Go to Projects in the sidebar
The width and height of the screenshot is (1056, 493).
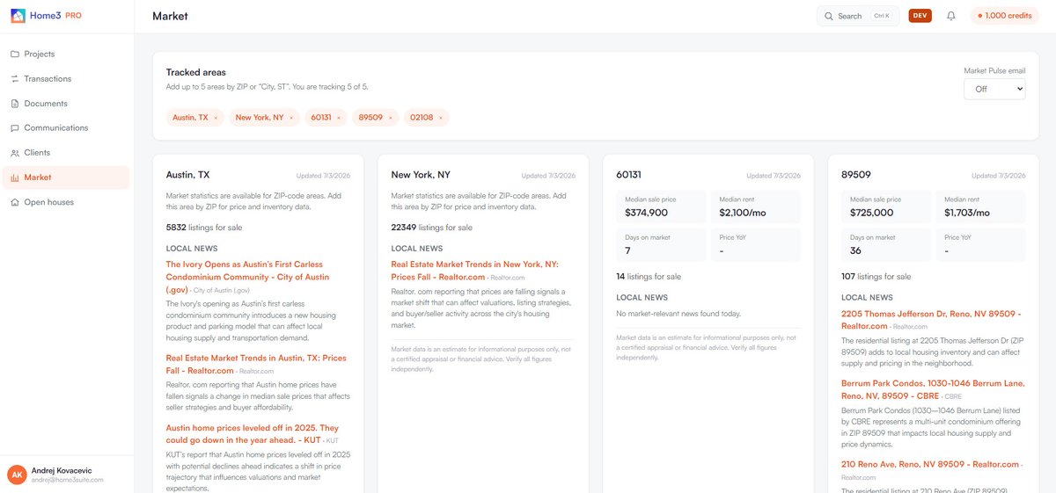point(66,54)
